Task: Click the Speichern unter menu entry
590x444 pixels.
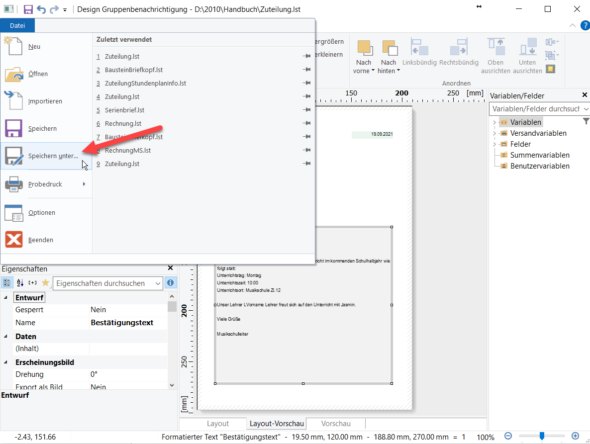Action: click(53, 156)
